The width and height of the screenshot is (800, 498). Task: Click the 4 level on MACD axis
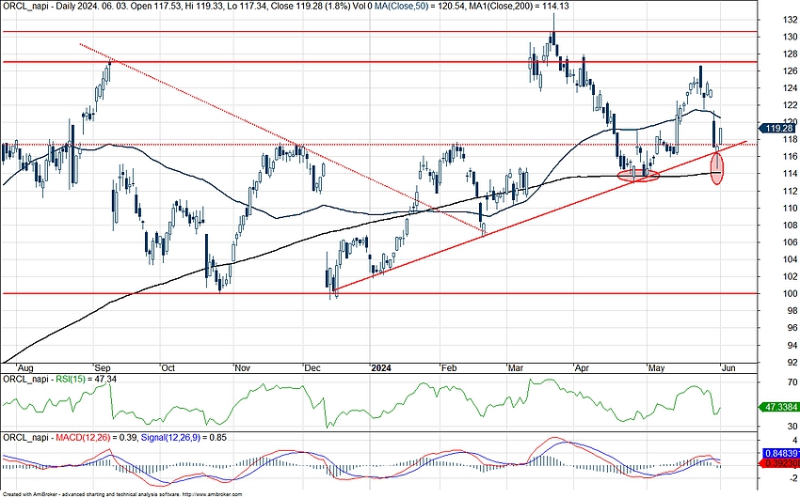coord(794,441)
